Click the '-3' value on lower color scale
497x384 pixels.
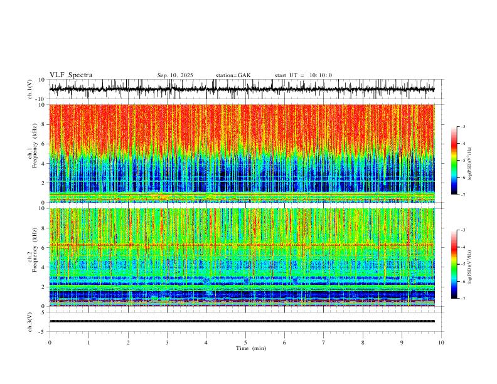tap(463, 230)
